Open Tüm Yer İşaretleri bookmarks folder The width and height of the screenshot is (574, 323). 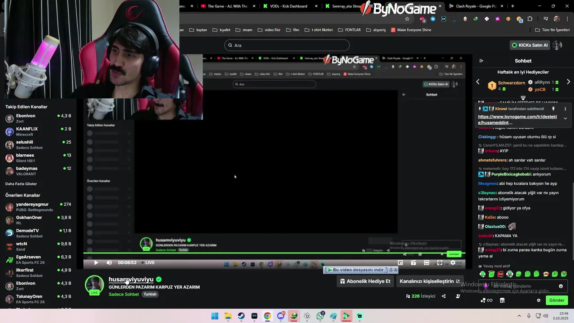pos(552,30)
